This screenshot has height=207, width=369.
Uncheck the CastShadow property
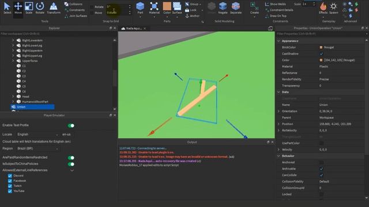(x=321, y=53)
